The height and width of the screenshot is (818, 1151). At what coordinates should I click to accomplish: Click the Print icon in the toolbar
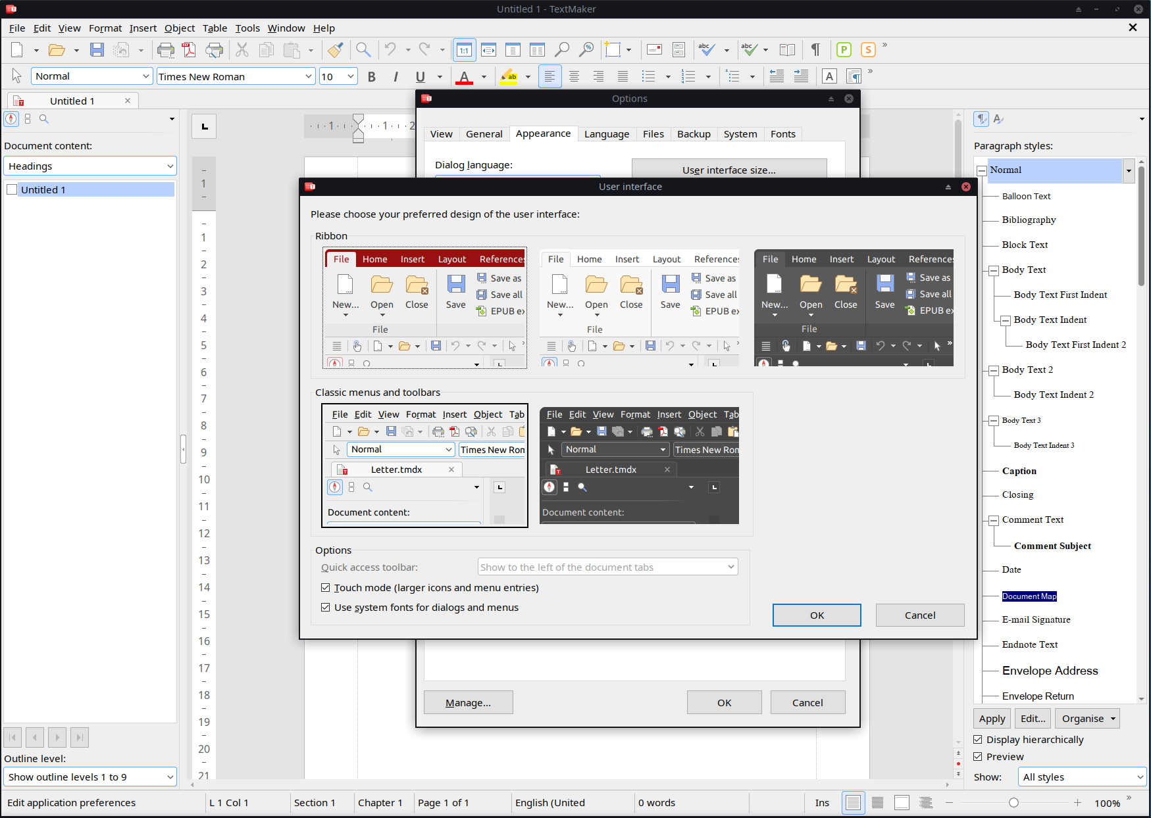(166, 50)
